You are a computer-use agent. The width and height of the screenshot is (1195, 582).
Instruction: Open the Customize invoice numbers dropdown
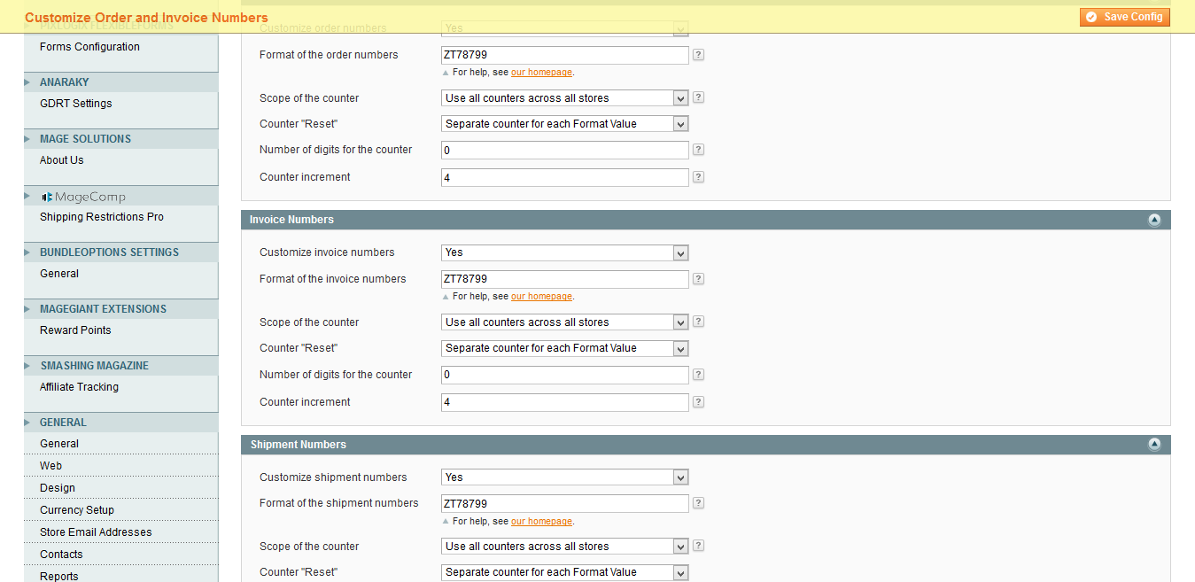coord(564,253)
